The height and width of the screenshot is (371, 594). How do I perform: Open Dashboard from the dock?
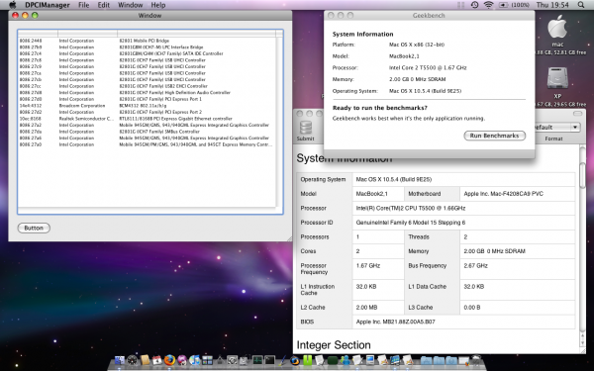coord(132,360)
